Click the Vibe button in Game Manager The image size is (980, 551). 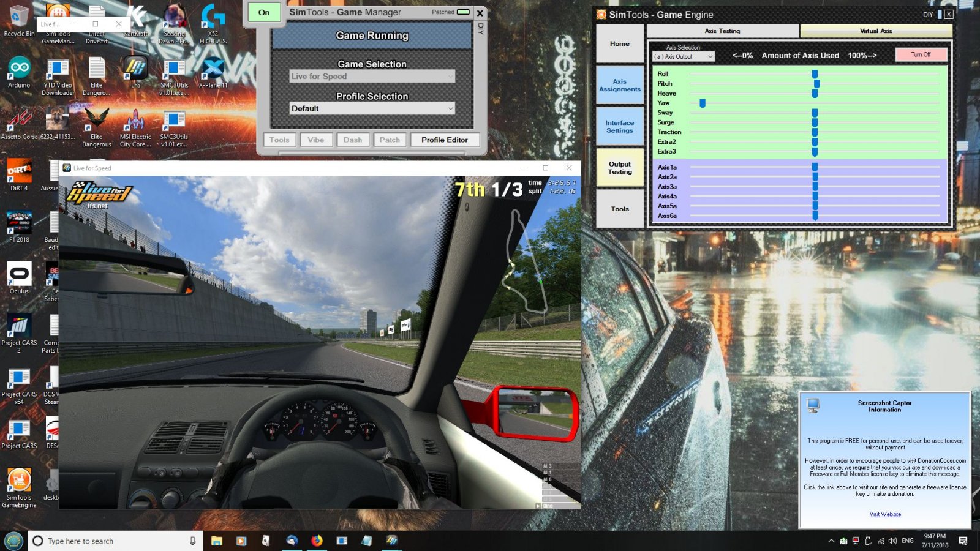(x=316, y=140)
